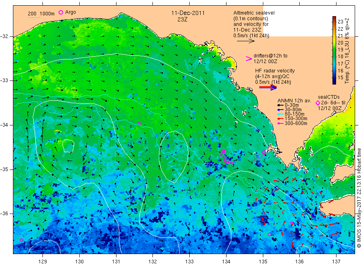The image size is (364, 267).
Task: Click the 'Argo' legend label
Action: 70,12
